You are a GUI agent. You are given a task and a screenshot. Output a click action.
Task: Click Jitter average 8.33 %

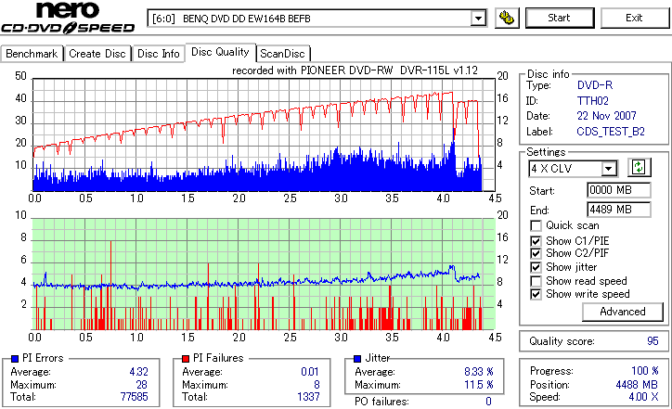coord(479,372)
